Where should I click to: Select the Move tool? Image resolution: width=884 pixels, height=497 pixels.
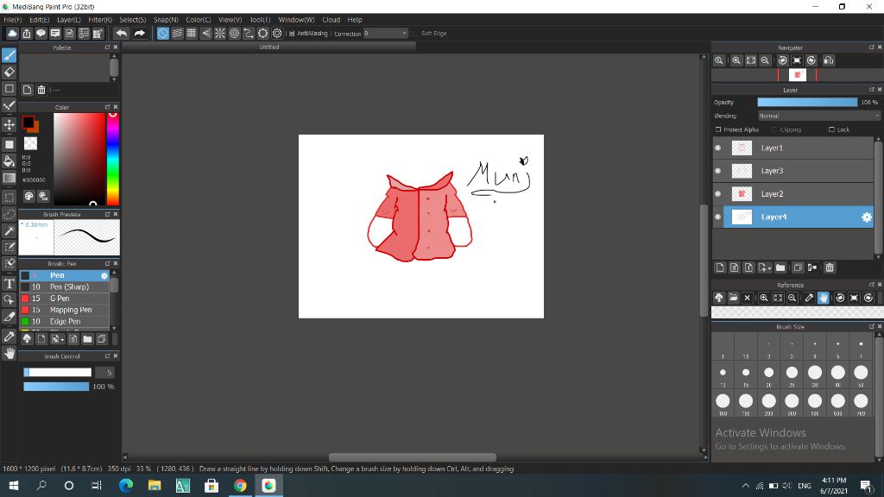pos(9,124)
